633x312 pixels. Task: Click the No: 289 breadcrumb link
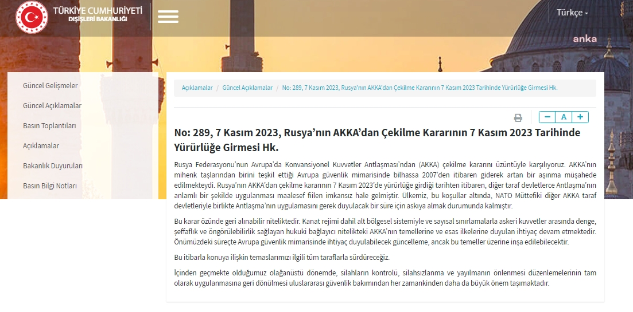(420, 88)
